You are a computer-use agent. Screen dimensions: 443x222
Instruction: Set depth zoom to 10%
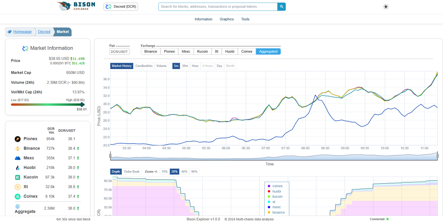click(x=165, y=172)
